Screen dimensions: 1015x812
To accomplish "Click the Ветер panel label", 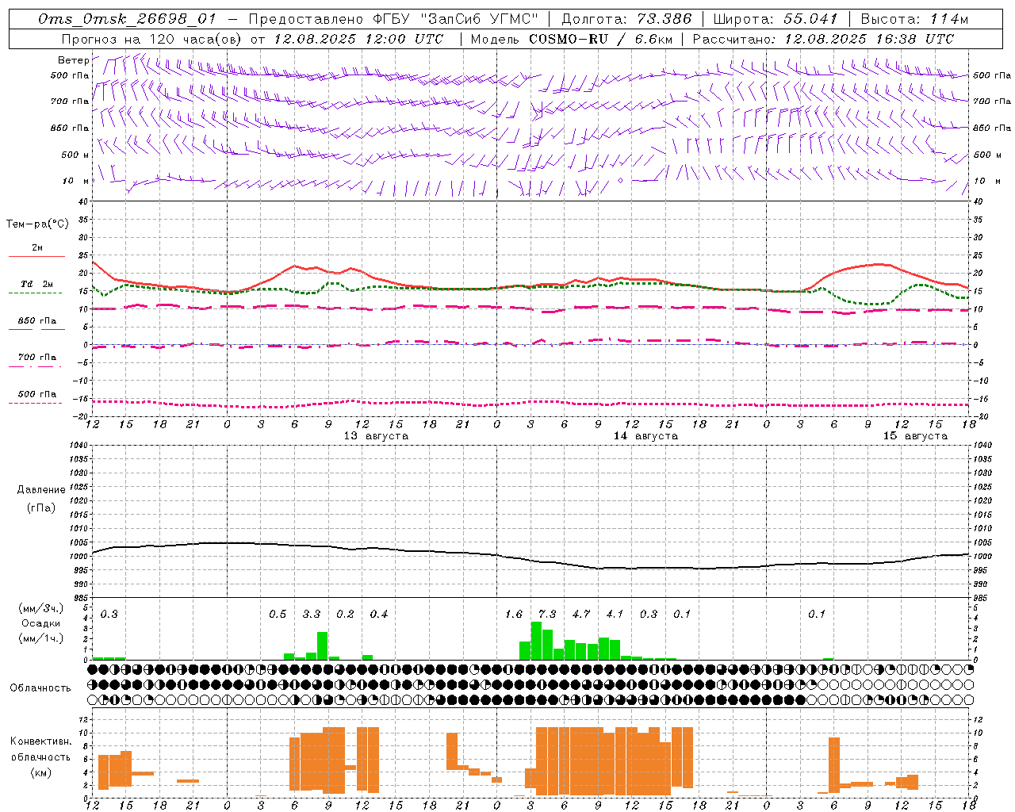I will pos(73,60).
